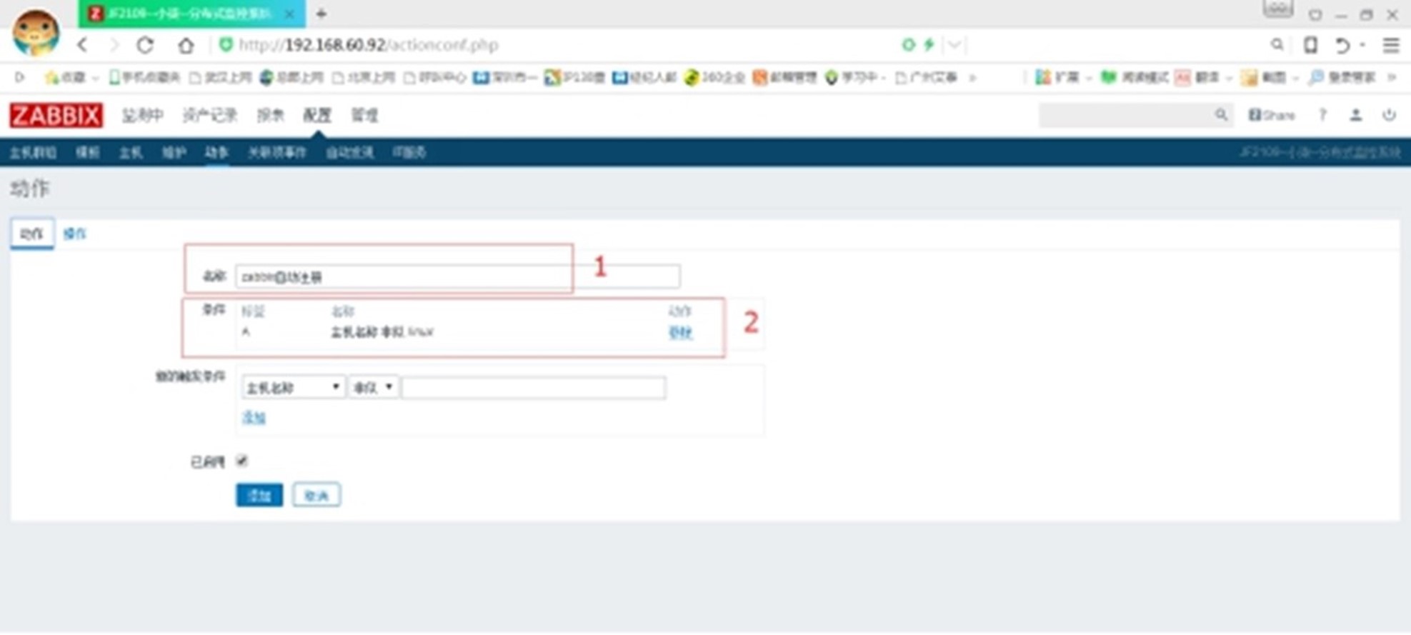Go to the 维护 maintenance submenu
Viewport: 1411px width, 635px height.
pyautogui.click(x=174, y=152)
